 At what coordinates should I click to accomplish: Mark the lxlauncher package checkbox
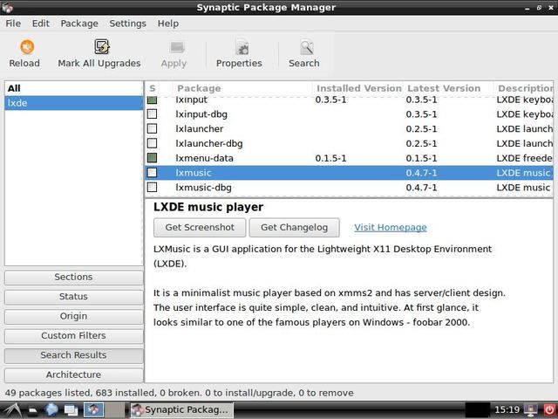pyautogui.click(x=153, y=129)
